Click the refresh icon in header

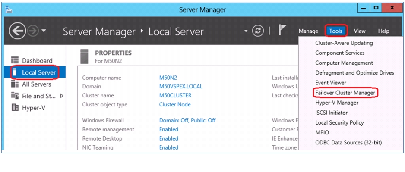point(258,31)
